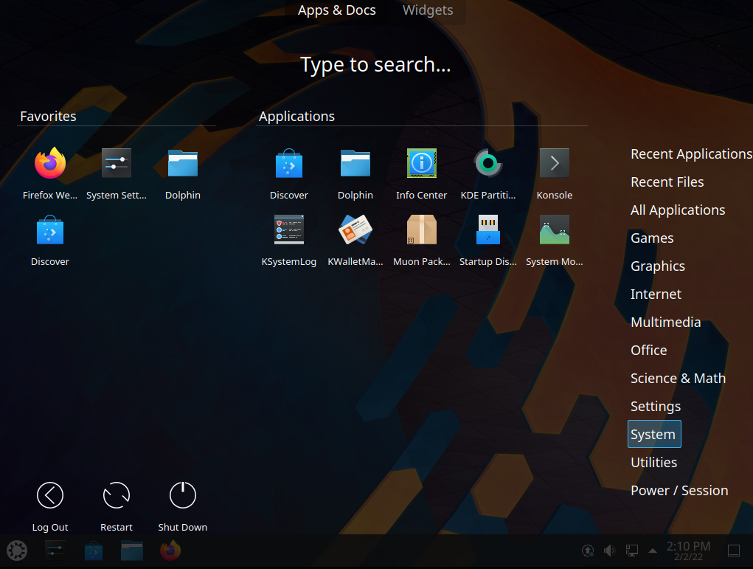This screenshot has width=753, height=569.
Task: Select the Utilities category
Action: click(x=653, y=462)
